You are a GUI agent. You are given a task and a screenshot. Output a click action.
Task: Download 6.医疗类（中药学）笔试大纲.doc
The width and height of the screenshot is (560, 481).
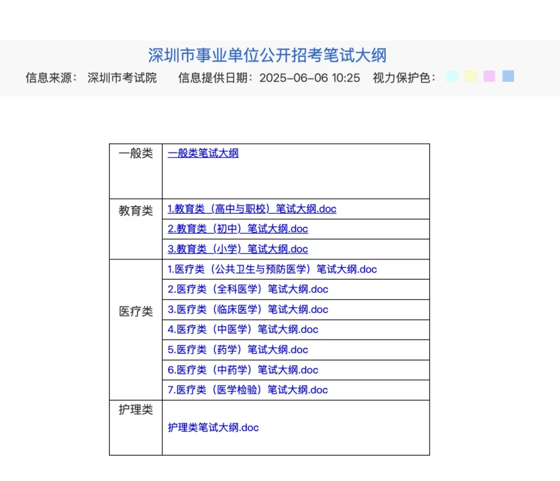[x=243, y=370]
